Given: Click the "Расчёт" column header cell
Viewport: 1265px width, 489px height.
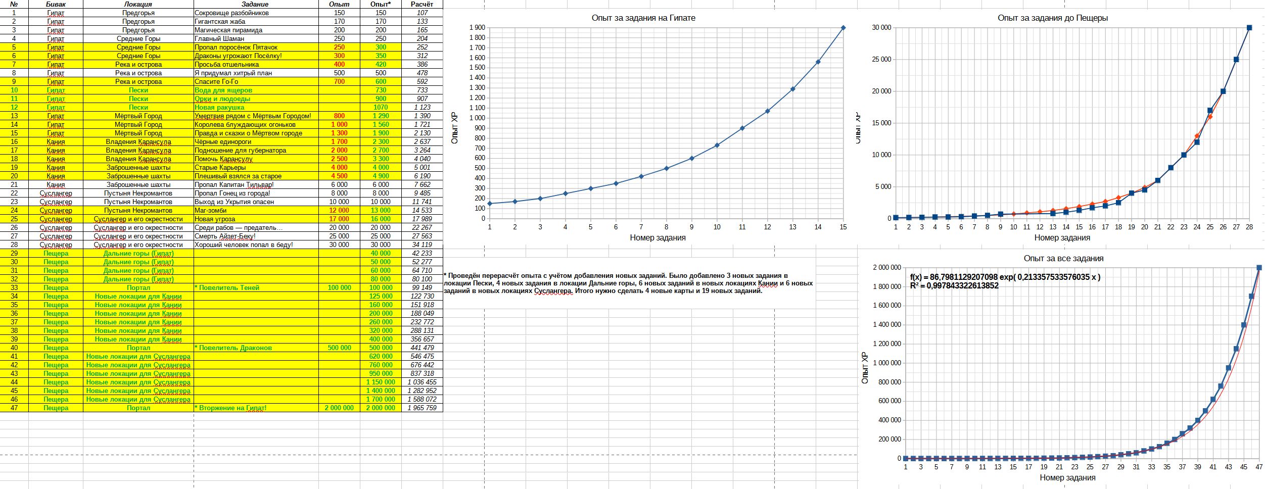Looking at the screenshot, I should pyautogui.click(x=422, y=4).
